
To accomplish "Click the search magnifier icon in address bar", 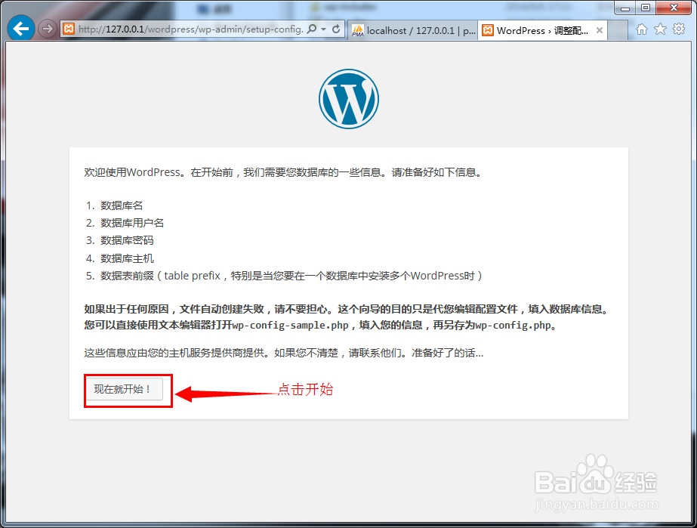I will point(312,29).
